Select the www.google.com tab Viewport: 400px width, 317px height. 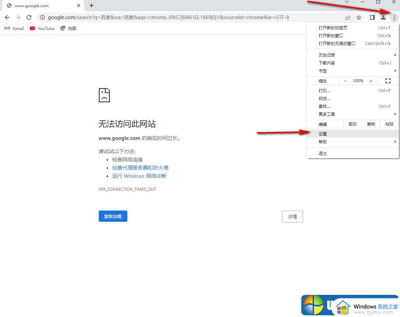tap(43, 5)
